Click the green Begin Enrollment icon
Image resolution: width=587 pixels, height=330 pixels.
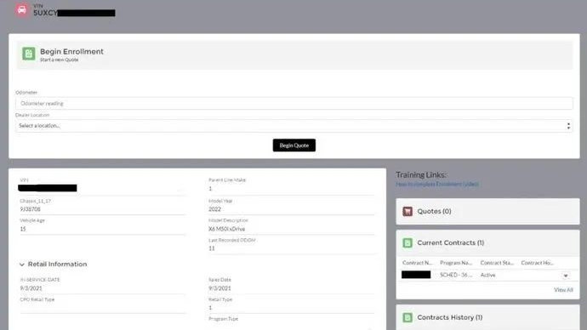click(x=28, y=54)
